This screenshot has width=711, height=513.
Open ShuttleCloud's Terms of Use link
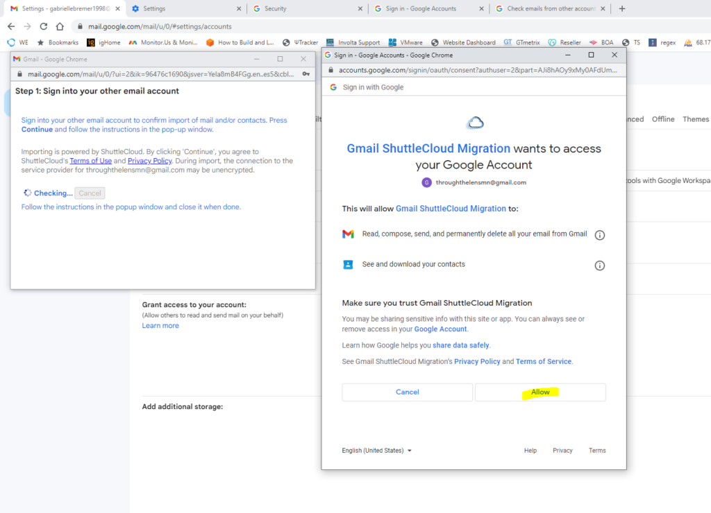[90, 161]
